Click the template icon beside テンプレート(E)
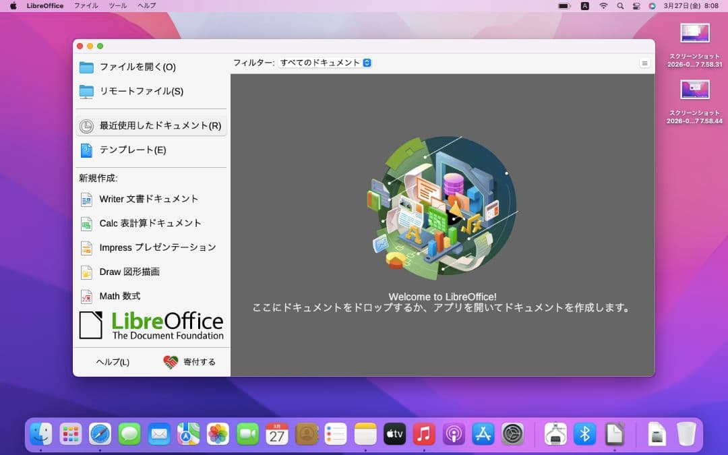 pyautogui.click(x=86, y=150)
